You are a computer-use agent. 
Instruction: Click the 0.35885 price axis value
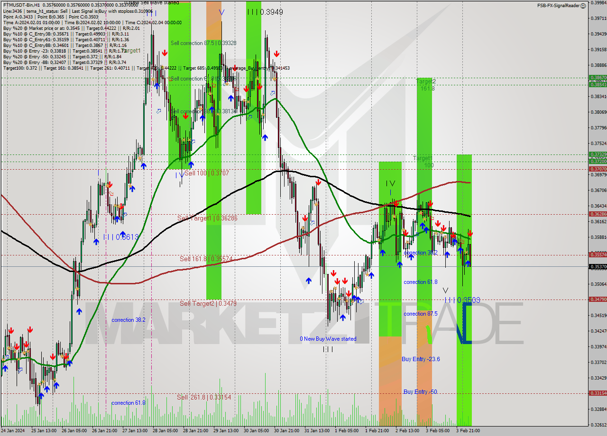[x=598, y=237]
